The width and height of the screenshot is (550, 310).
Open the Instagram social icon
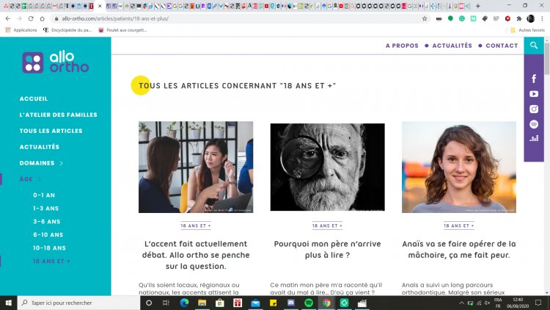pyautogui.click(x=534, y=109)
